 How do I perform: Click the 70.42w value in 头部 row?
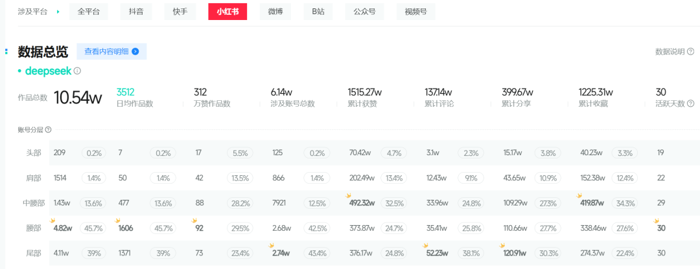tap(360, 153)
